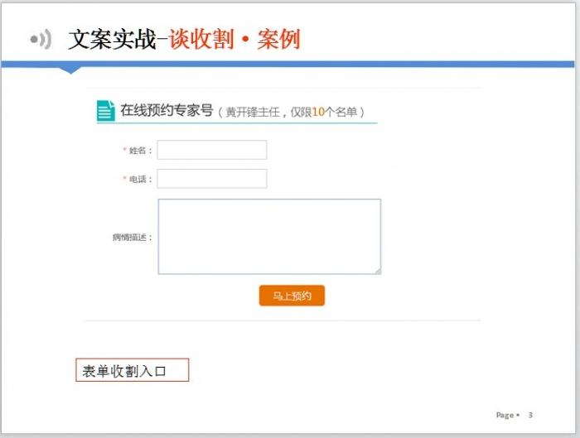This screenshot has height=438, width=580.
Task: Click the 姓名 field label
Action: click(140, 151)
